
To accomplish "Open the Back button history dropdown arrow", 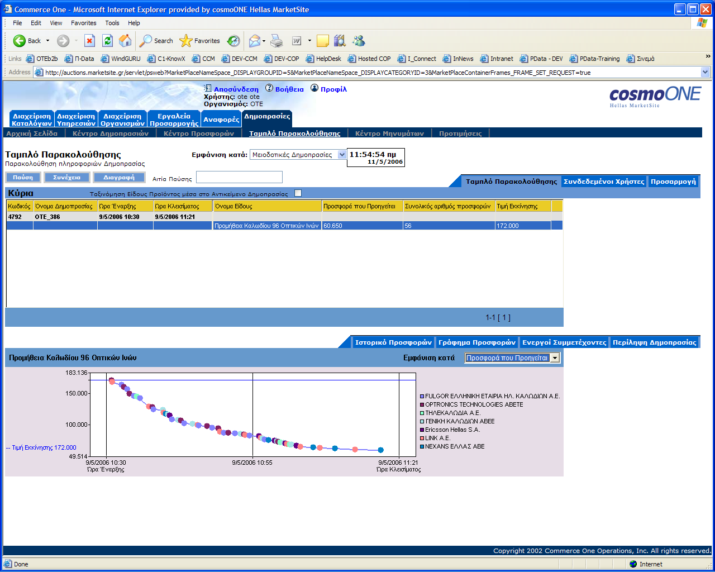I will [x=47, y=41].
